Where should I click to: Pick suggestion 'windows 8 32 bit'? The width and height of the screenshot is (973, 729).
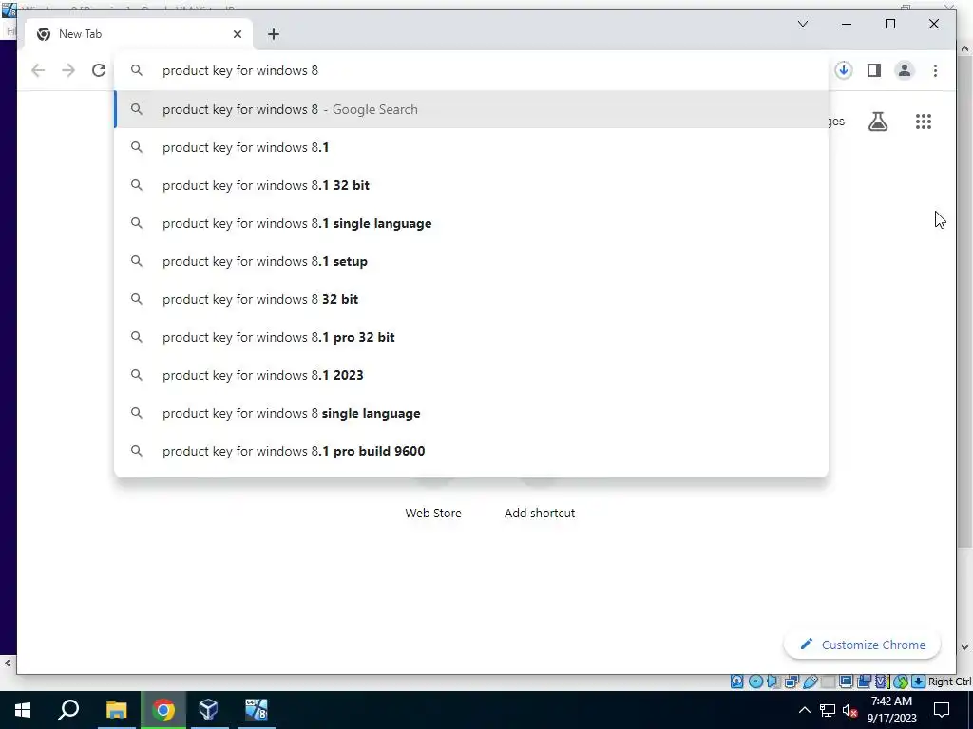pyautogui.click(x=471, y=299)
